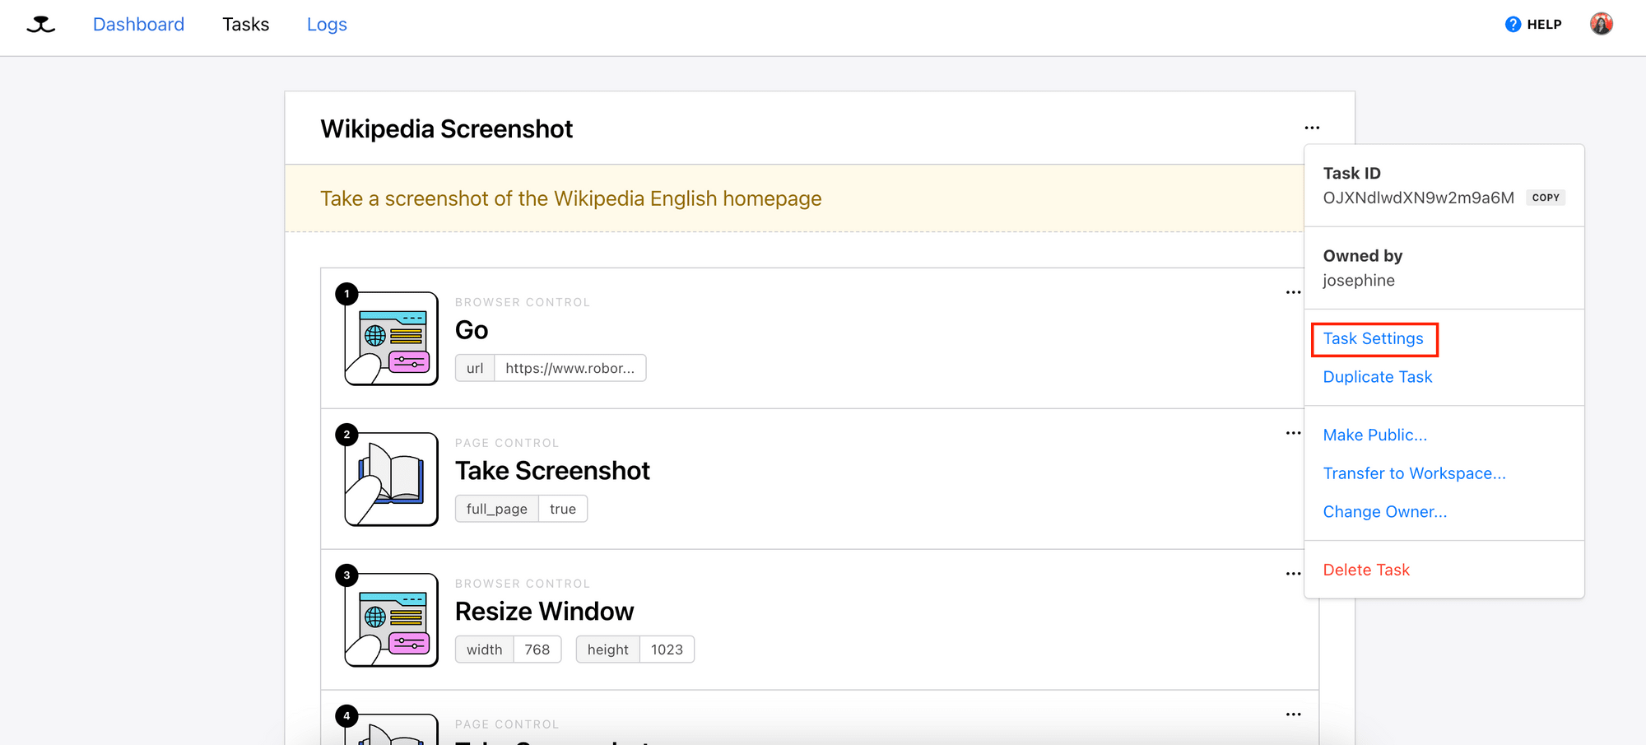1646x745 pixels.
Task: Click the user avatar image
Action: pyautogui.click(x=1602, y=22)
